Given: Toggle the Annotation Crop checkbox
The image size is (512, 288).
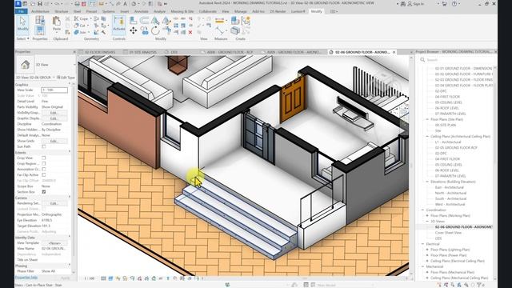Looking at the screenshot, I should point(44,169).
